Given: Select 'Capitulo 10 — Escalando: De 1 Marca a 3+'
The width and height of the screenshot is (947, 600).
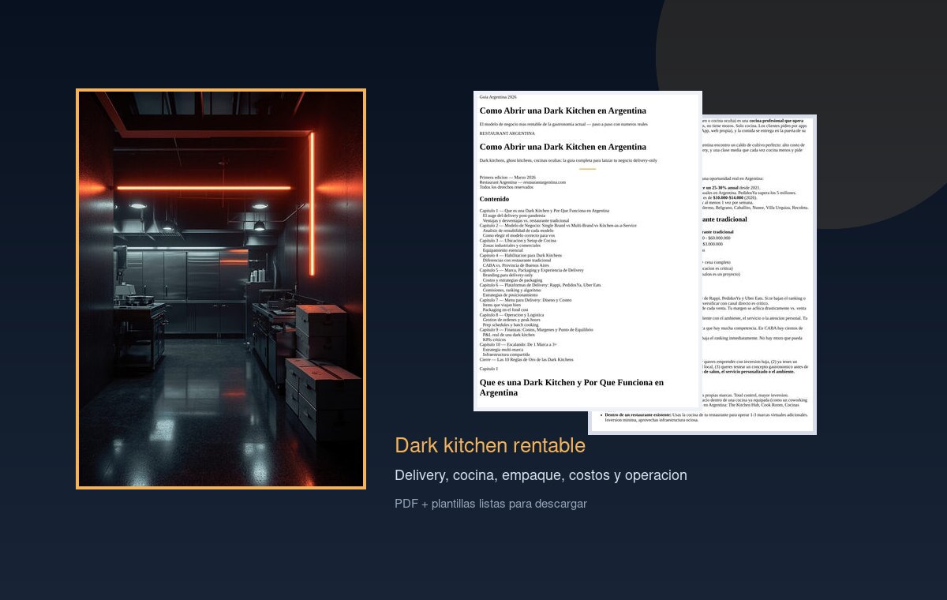Looking at the screenshot, I should tap(518, 344).
